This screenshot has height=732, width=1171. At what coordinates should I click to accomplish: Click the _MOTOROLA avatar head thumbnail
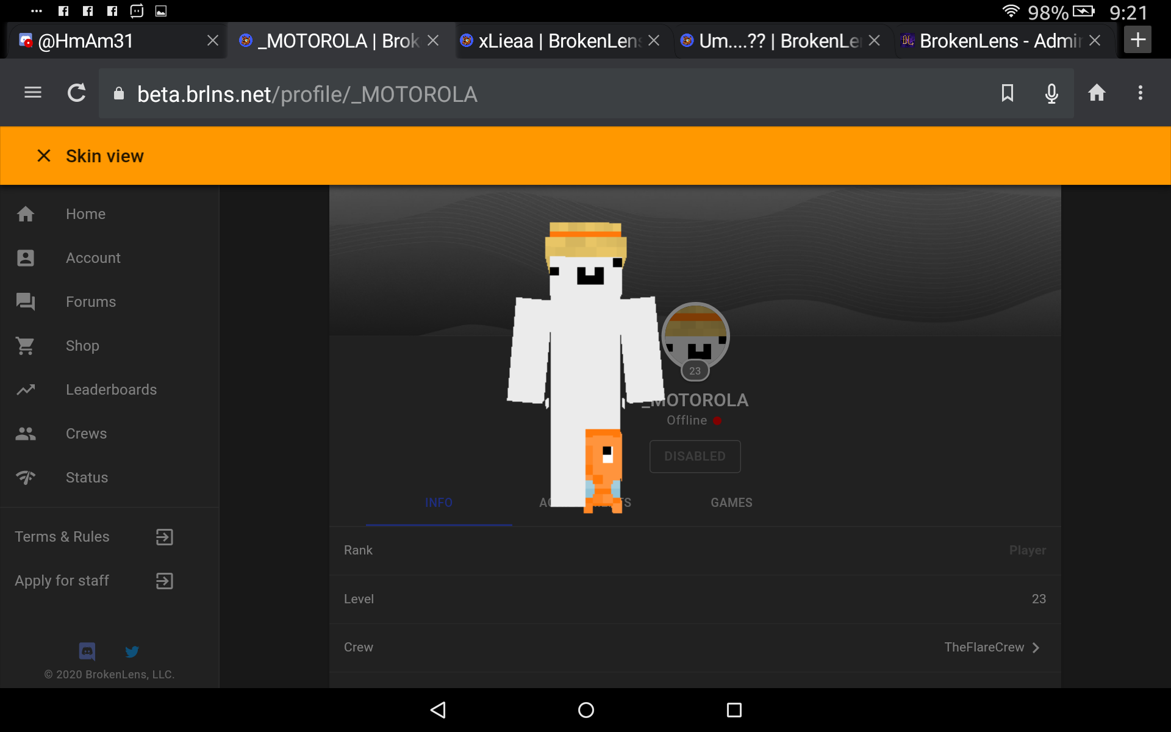[x=696, y=336]
